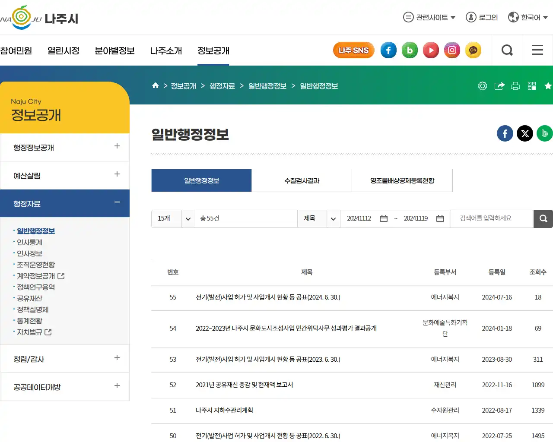Open post 전기(발전)사업 허가 현황 공표(2024. 6. 30.)
Screen dimensions: 553x442
pos(268,297)
